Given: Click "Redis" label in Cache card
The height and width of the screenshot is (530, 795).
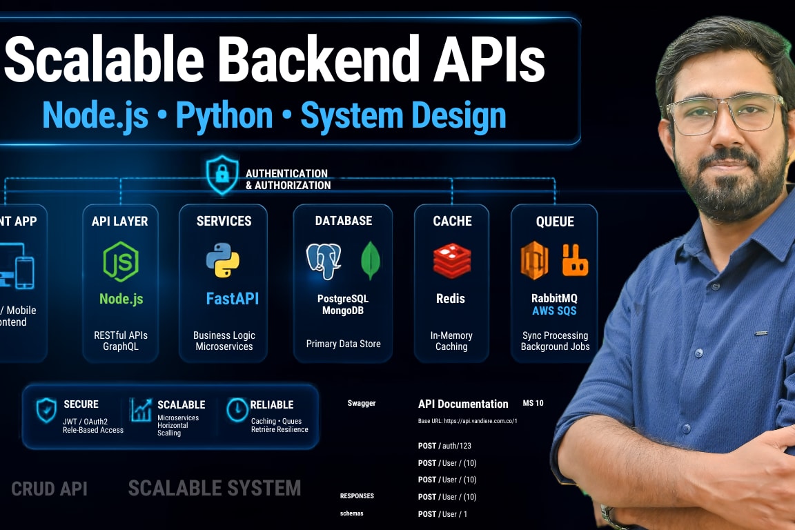Looking at the screenshot, I should pos(450,299).
